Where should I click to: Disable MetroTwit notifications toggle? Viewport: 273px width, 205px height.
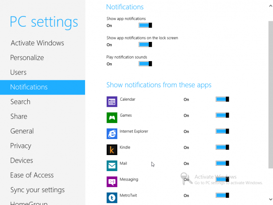click(222, 196)
